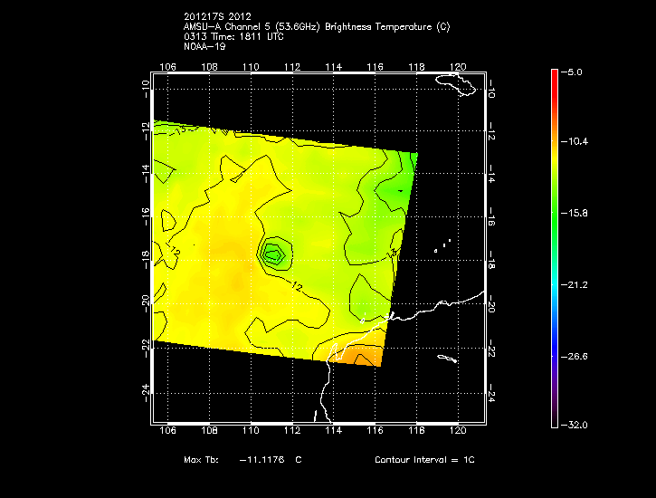
Task: Click the 'Contour Interval = 1C' text
Action: coord(424,459)
